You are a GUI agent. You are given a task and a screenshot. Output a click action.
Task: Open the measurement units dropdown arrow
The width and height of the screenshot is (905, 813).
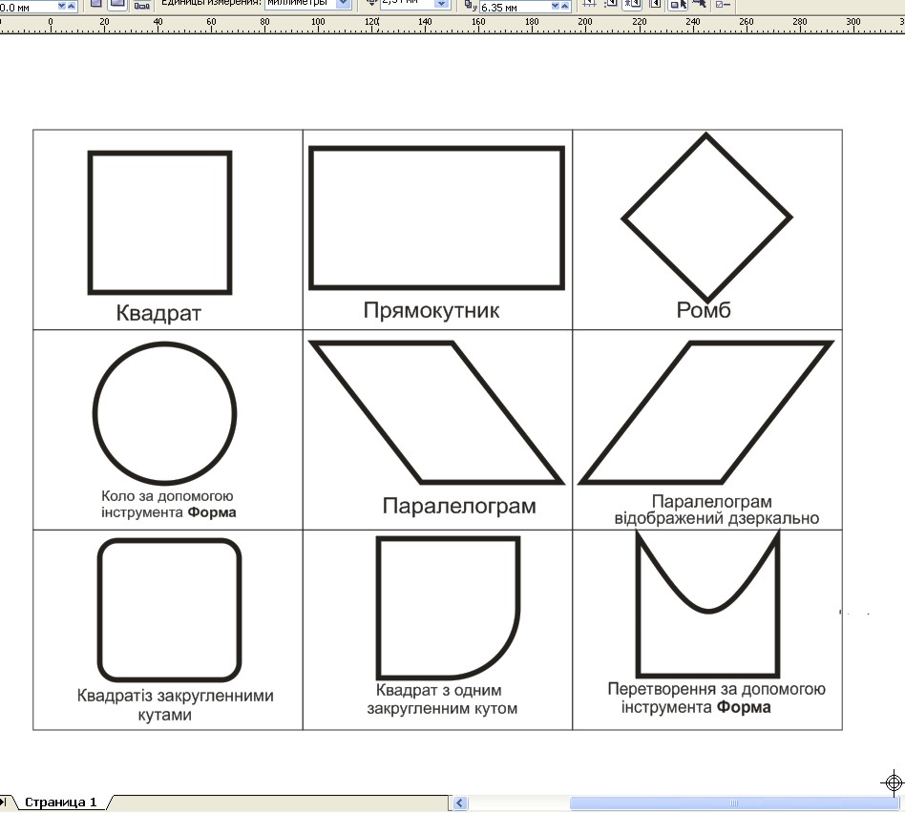(343, 4)
